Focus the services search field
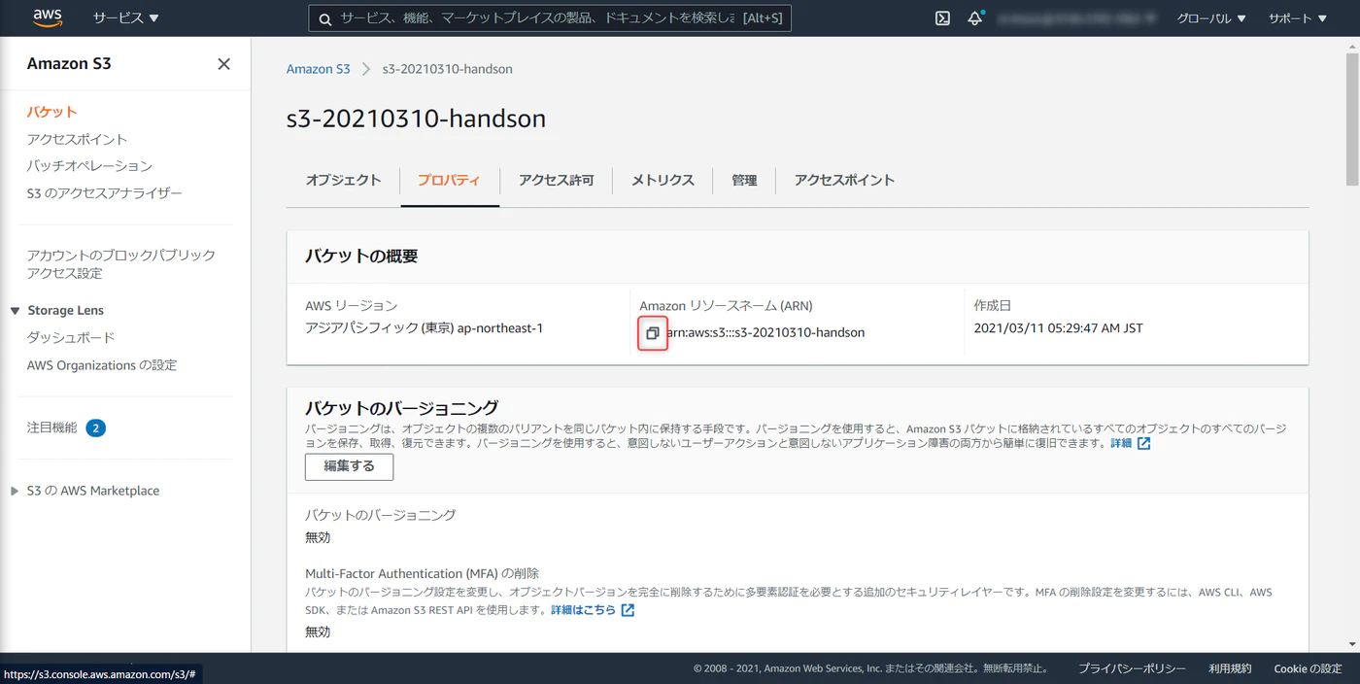The height and width of the screenshot is (684, 1360). 550,18
